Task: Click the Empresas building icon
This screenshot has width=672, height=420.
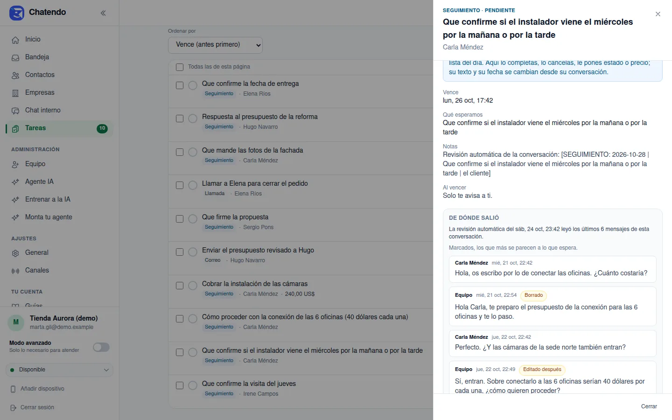Action: click(x=15, y=93)
